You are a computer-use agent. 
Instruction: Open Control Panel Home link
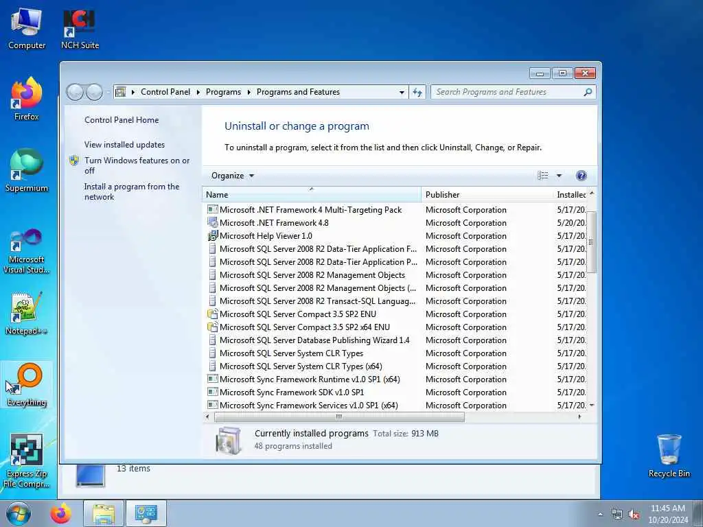[122, 120]
